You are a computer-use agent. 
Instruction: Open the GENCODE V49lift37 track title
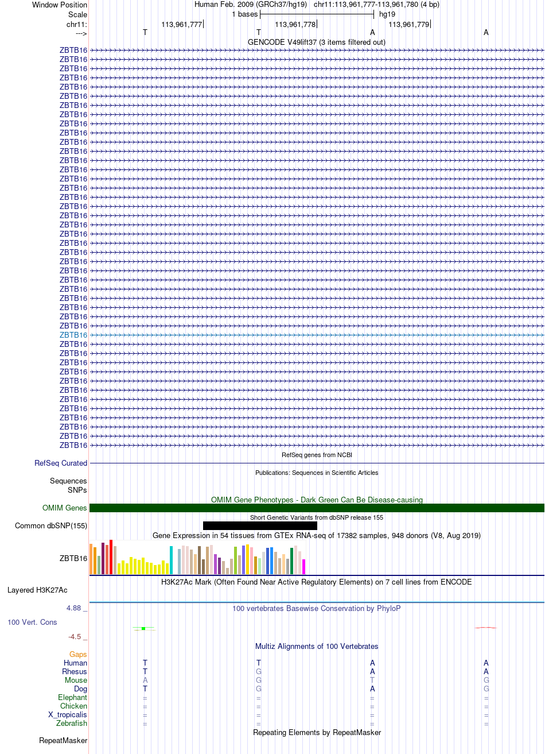317,42
